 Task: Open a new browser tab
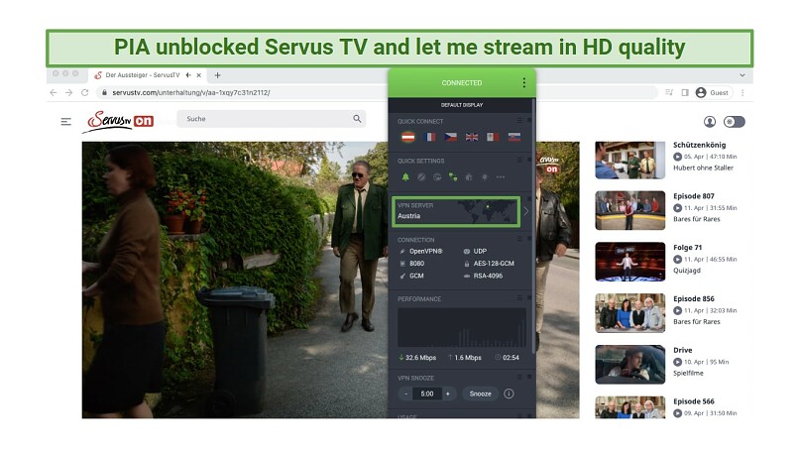pos(217,75)
